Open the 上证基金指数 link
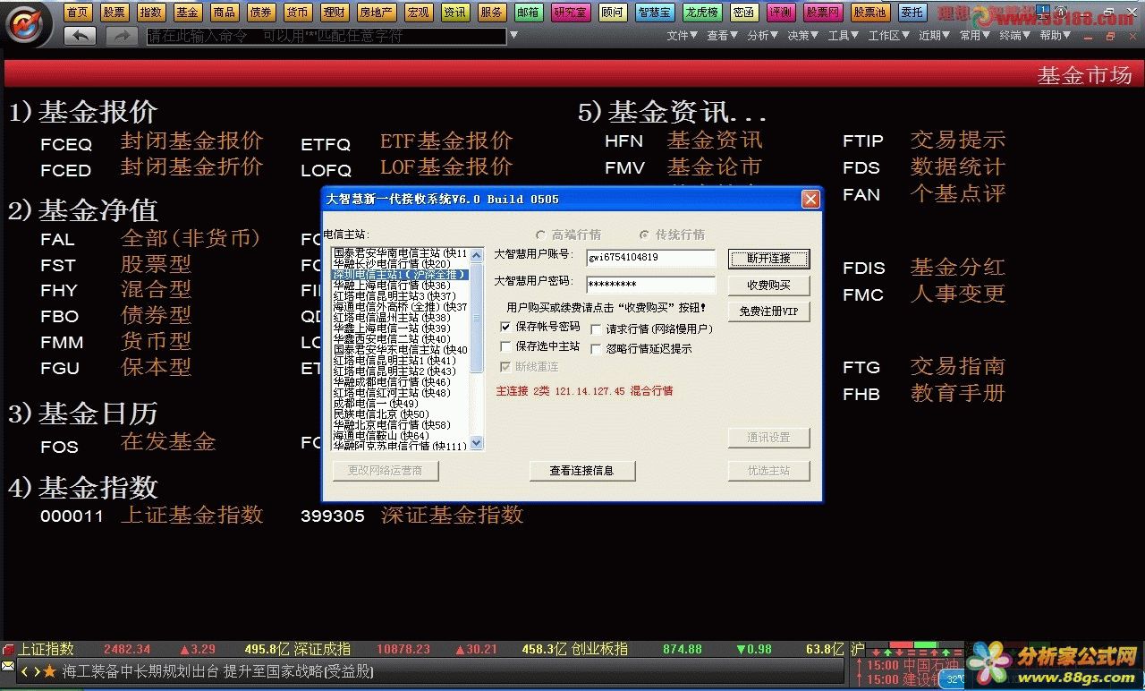Screen dimensions: 1145x691 [191, 515]
